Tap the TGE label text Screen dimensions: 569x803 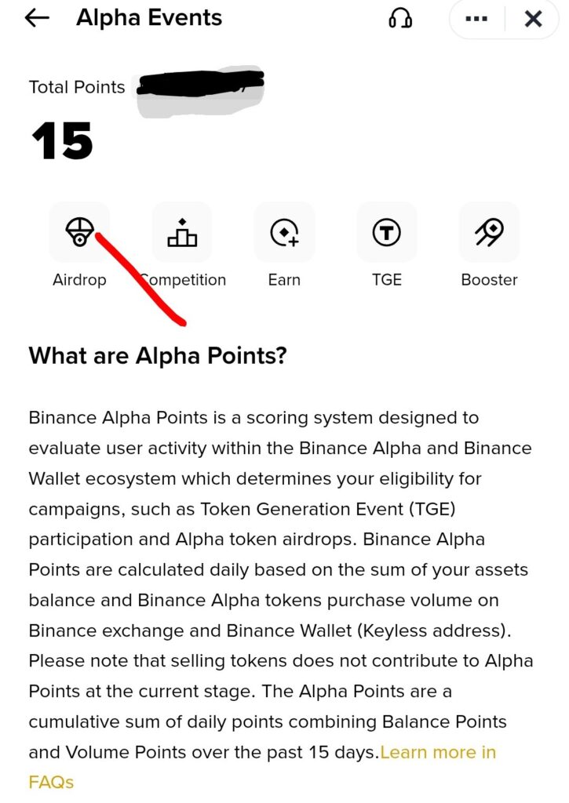pos(386,280)
